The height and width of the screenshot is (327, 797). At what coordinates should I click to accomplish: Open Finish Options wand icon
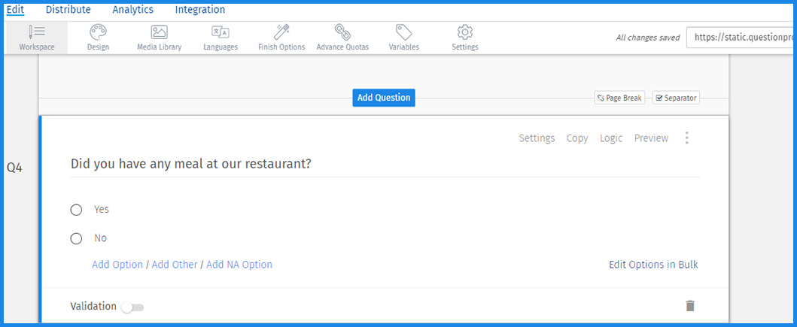point(281,32)
